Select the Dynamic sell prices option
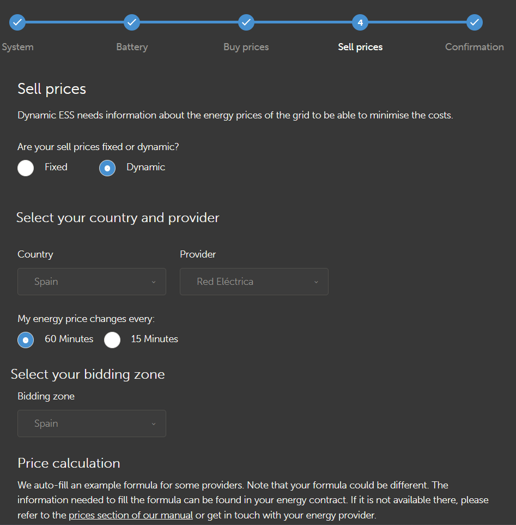The height and width of the screenshot is (525, 516). 107,168
